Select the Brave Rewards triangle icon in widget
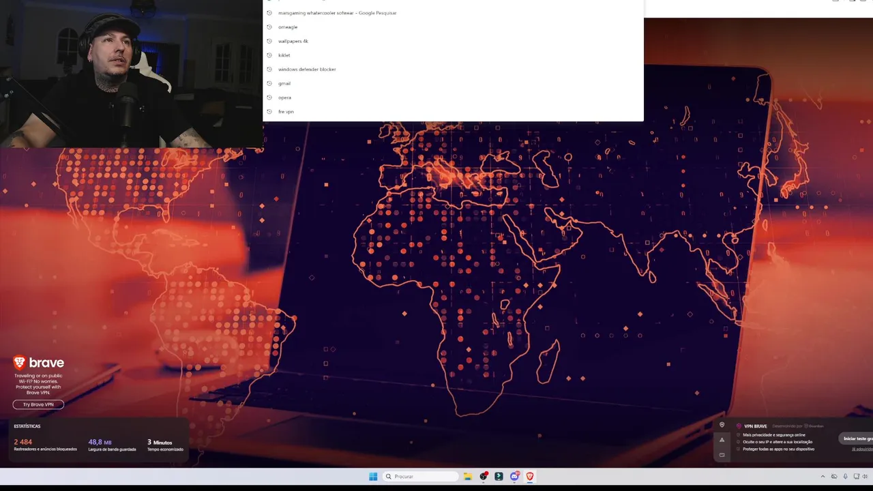 point(722,440)
